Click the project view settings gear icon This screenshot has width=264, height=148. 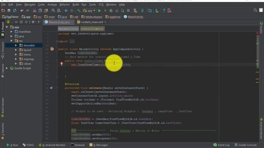click(33, 22)
